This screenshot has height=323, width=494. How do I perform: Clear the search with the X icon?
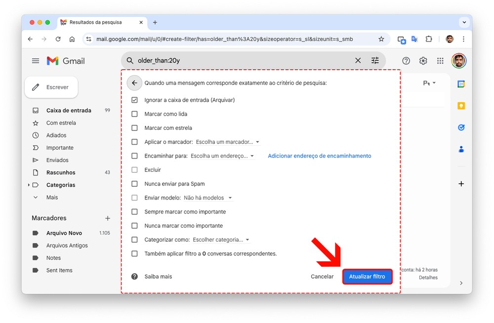(x=358, y=61)
